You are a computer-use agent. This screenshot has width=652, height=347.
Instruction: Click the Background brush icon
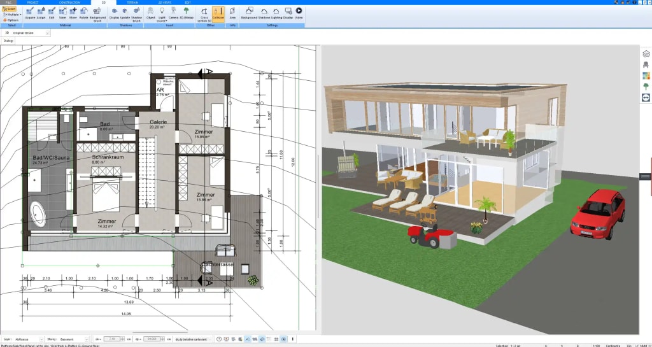[97, 14]
